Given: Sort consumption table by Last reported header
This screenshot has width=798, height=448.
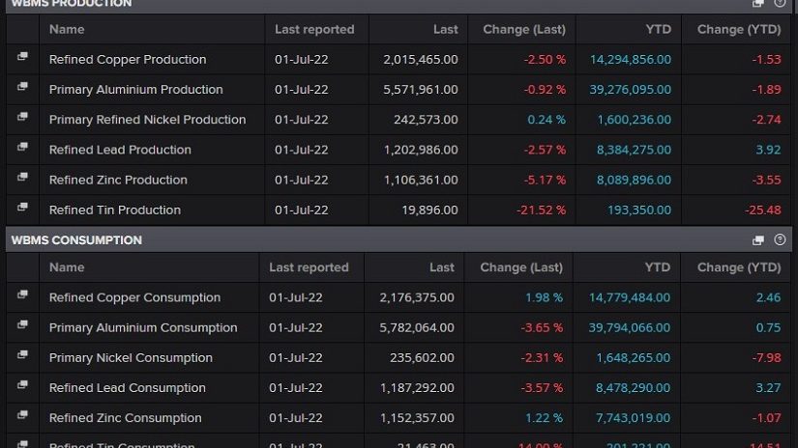Looking at the screenshot, I should (x=309, y=267).
